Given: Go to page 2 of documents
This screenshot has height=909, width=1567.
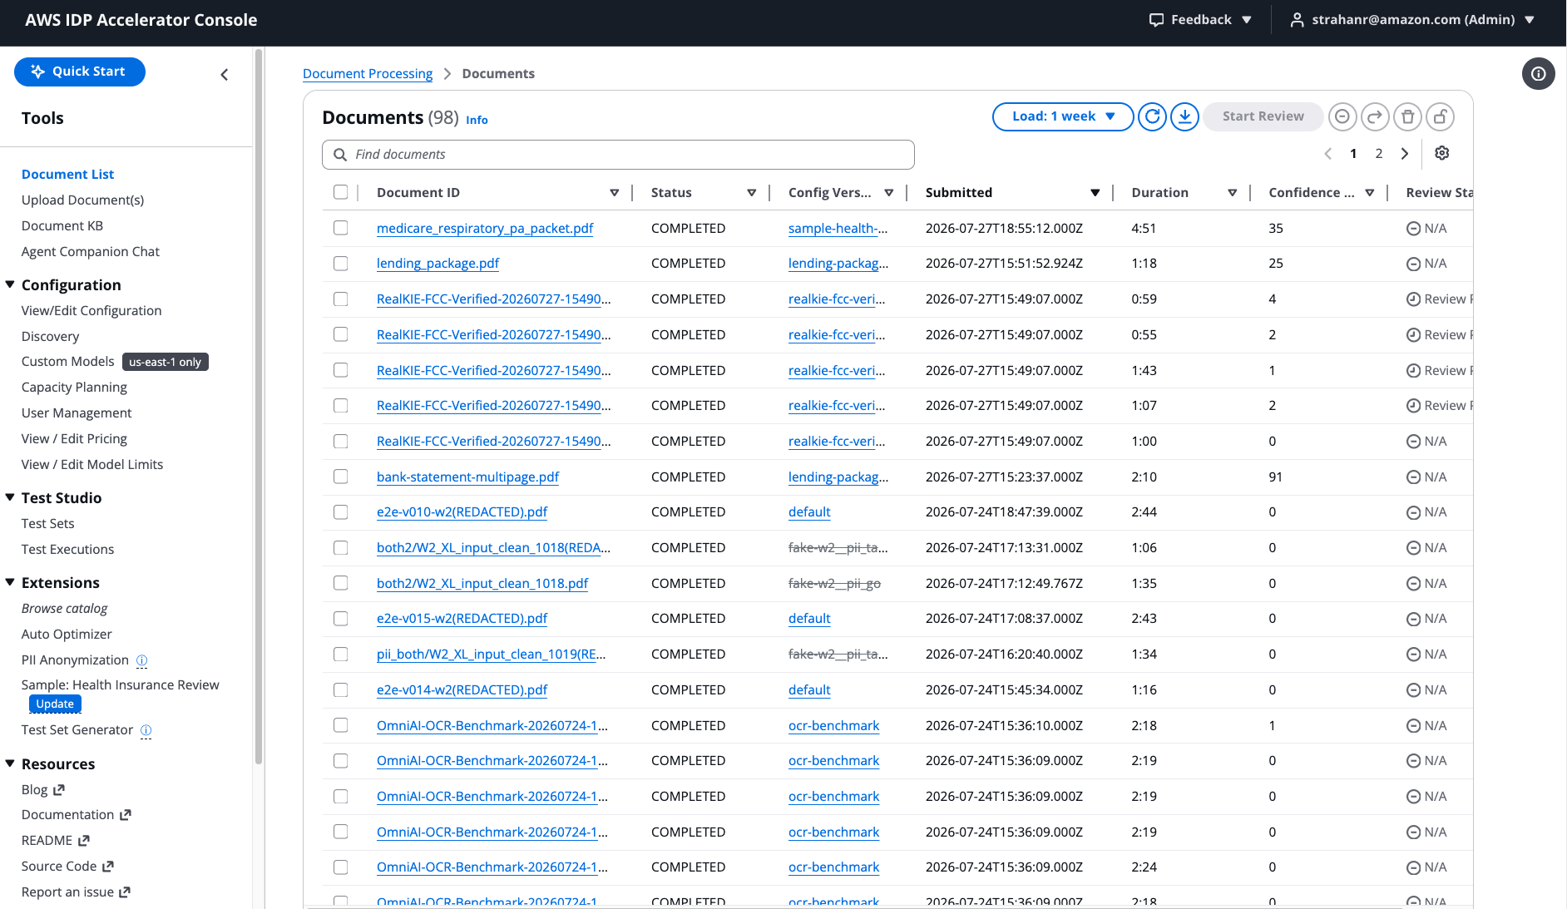Looking at the screenshot, I should tap(1379, 154).
